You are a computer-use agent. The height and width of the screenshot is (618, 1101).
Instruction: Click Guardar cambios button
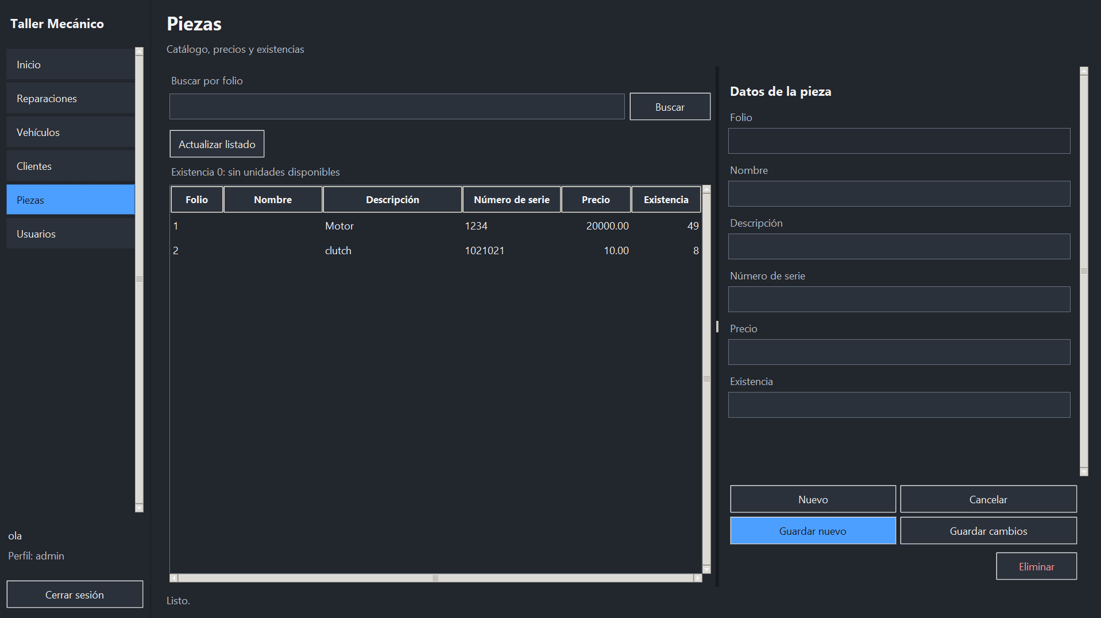(988, 531)
